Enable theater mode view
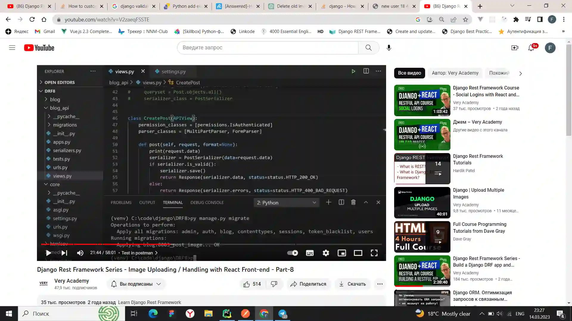This screenshot has width=572, height=321. (x=358, y=253)
